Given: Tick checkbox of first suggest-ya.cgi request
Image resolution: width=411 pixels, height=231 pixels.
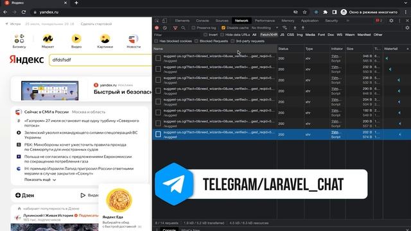Looking at the screenshot, I should pyautogui.click(x=158, y=58).
